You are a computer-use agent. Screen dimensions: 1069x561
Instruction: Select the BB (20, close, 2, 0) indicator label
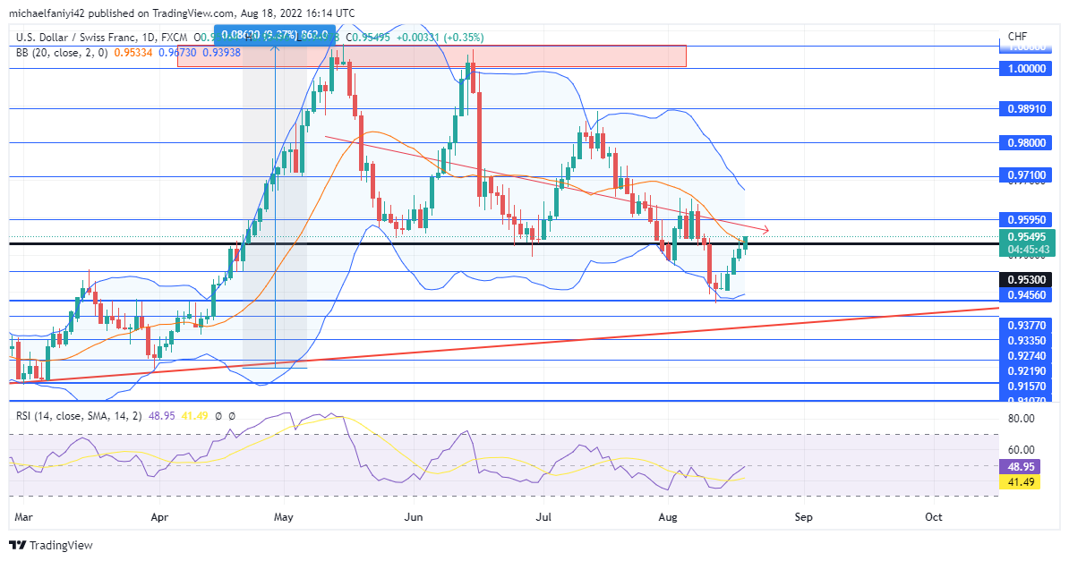pyautogui.click(x=62, y=53)
